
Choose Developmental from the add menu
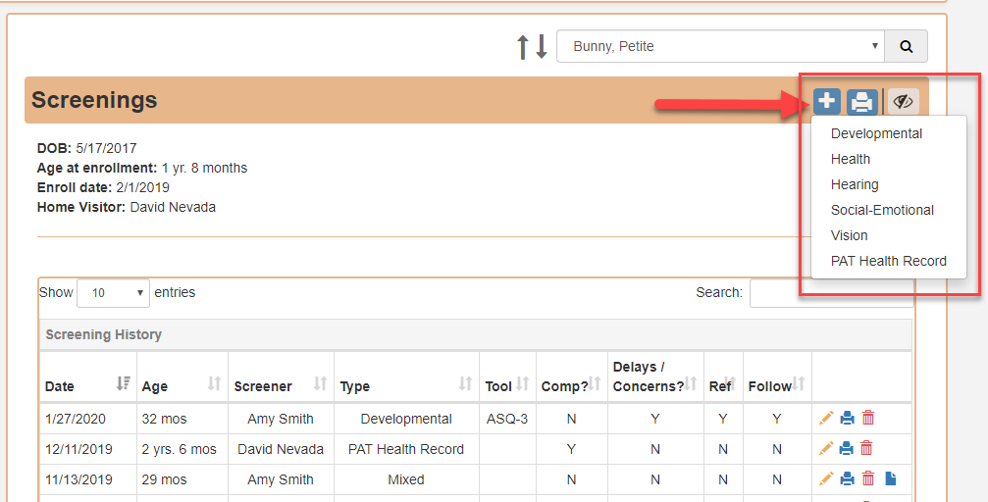pyautogui.click(x=876, y=133)
